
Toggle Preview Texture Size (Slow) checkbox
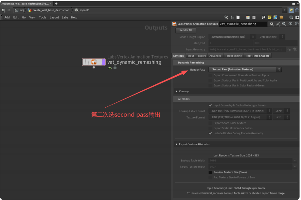click(x=210, y=172)
